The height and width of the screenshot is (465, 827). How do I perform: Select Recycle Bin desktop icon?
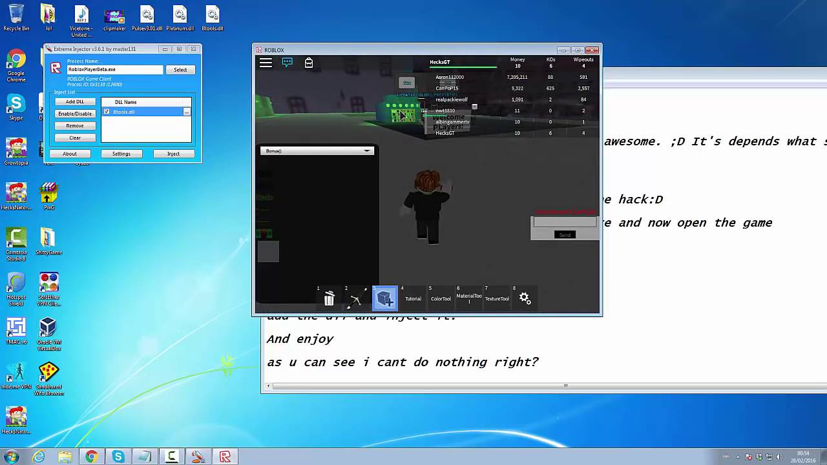tap(16, 17)
